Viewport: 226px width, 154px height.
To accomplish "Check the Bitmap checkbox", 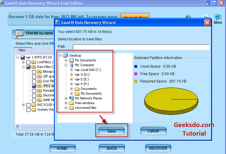I will (x=34, y=72).
